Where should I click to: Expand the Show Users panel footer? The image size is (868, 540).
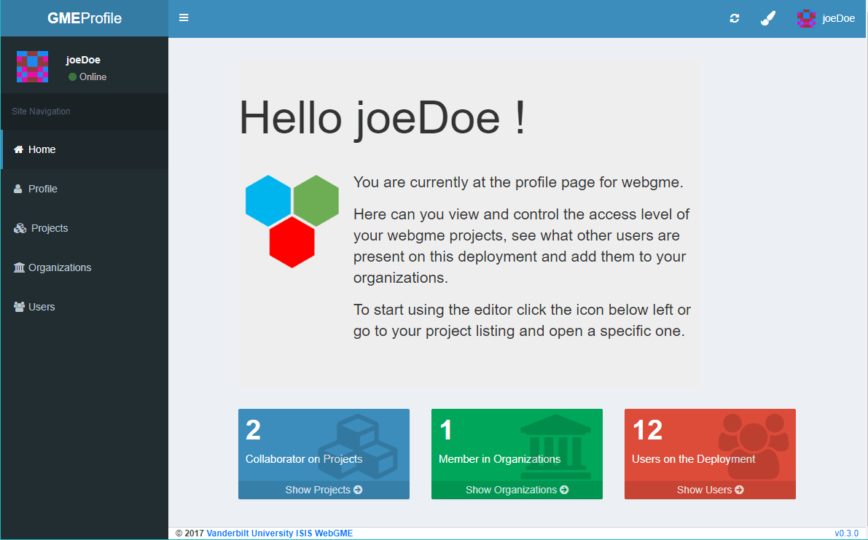point(709,490)
